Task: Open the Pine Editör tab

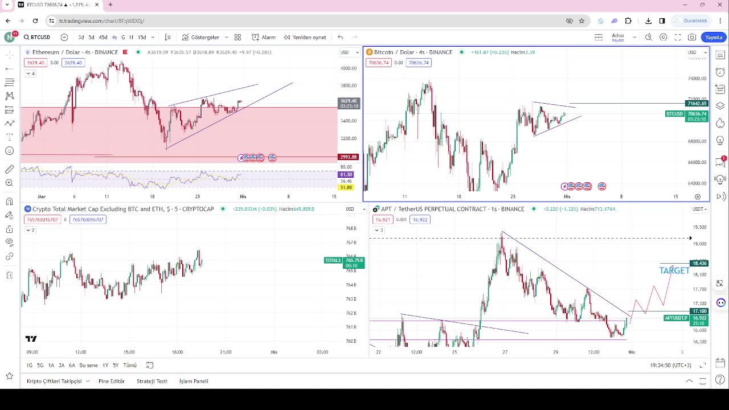Action: 112,381
